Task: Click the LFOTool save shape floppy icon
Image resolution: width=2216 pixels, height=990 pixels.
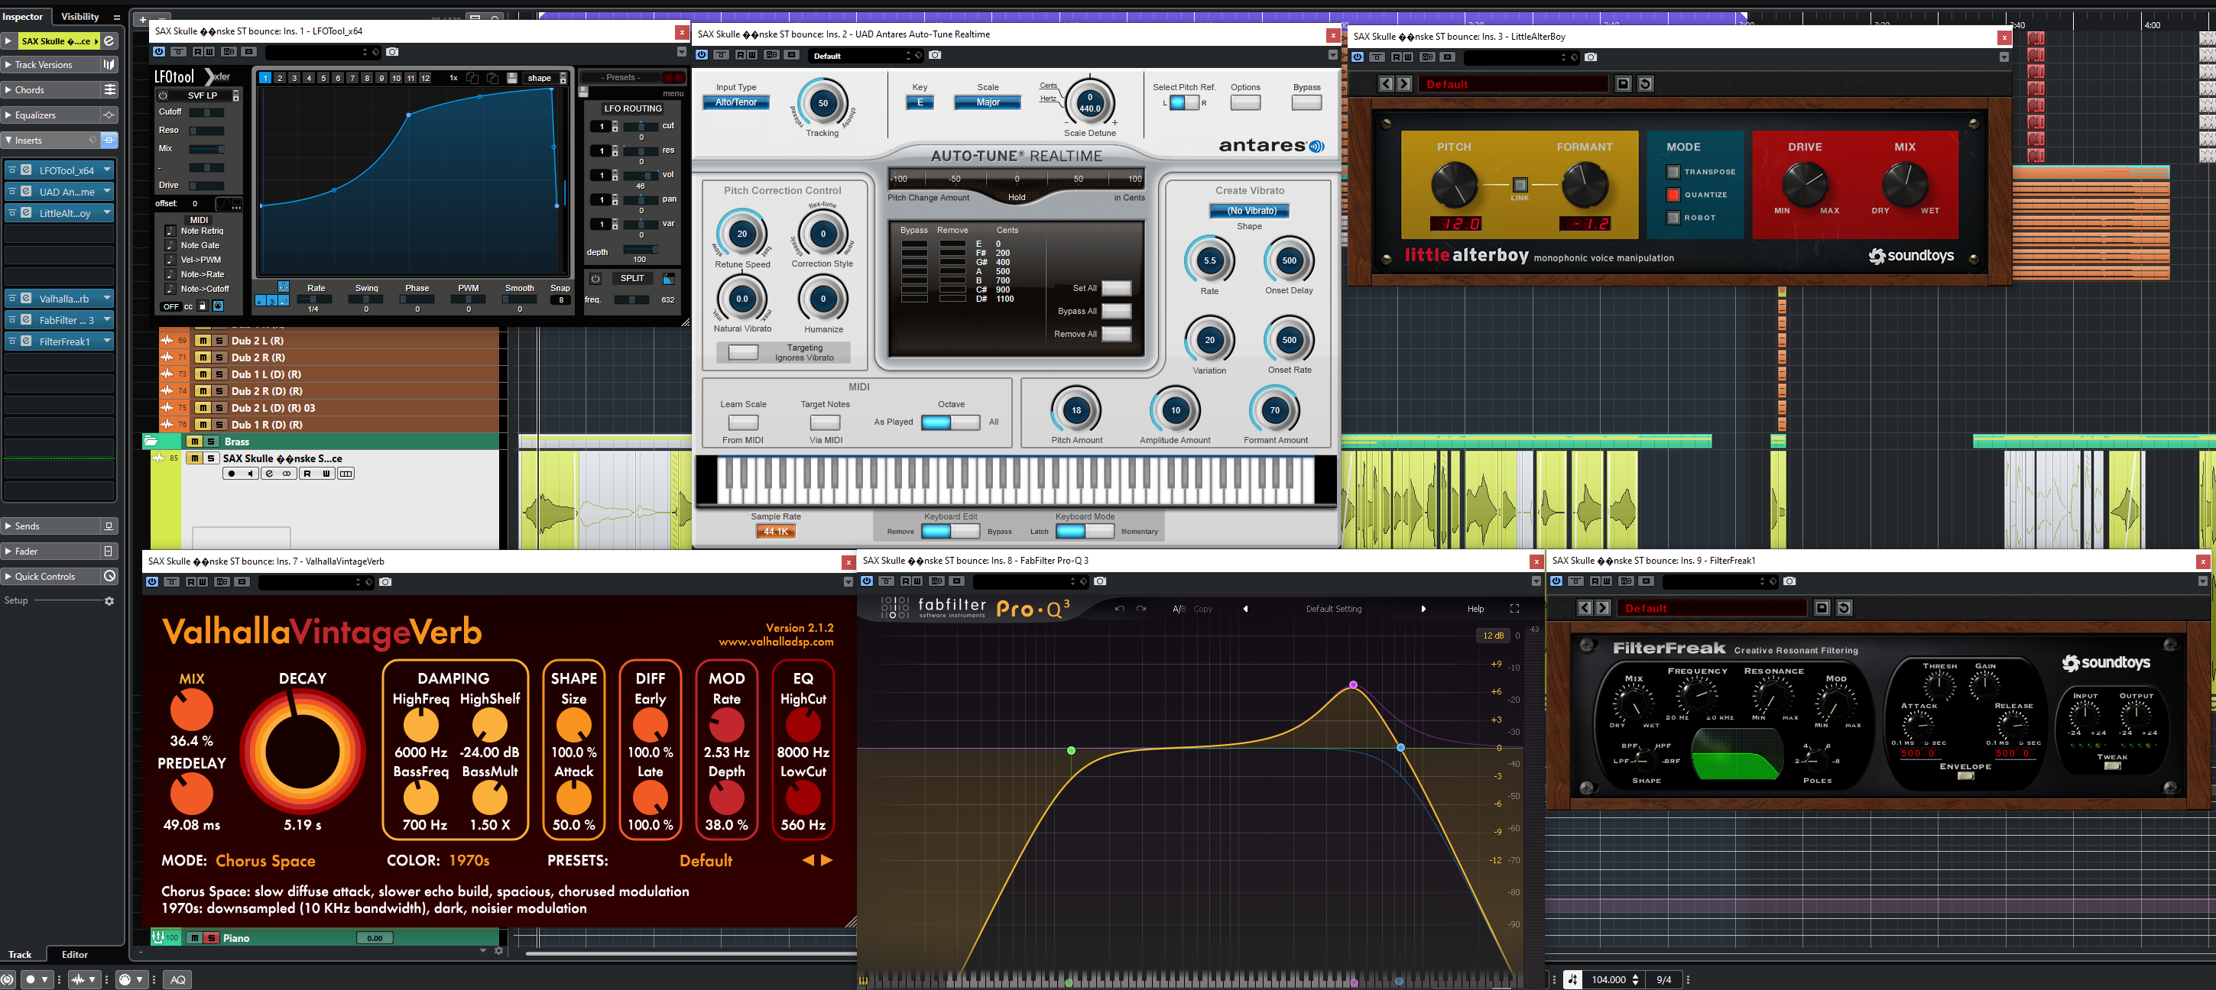Action: pyautogui.click(x=512, y=78)
